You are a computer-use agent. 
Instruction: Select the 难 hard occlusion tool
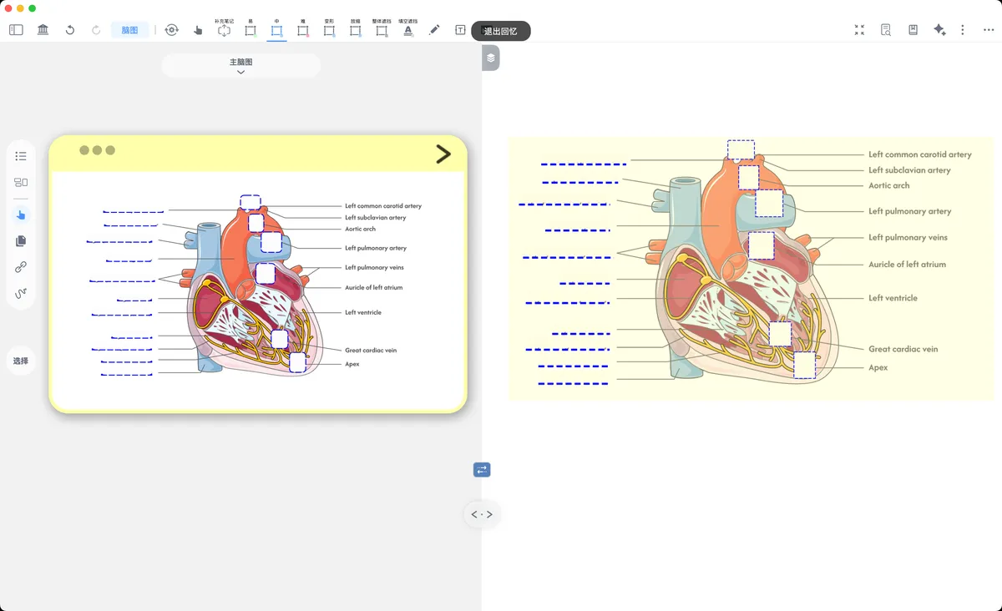coord(303,28)
